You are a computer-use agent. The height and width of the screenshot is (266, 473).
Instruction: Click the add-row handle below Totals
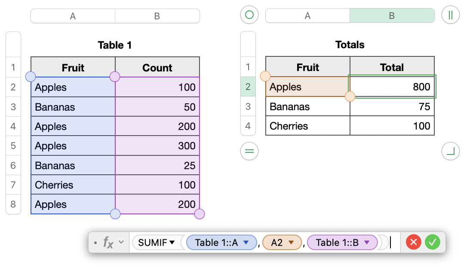coord(249,151)
